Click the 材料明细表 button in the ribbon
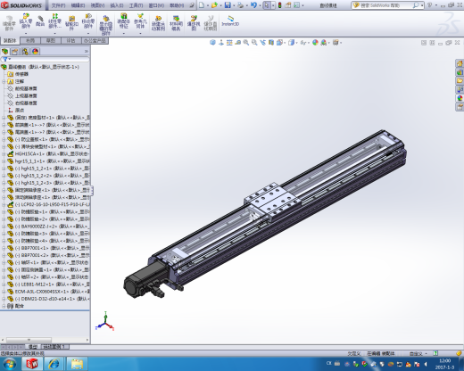 click(x=176, y=23)
